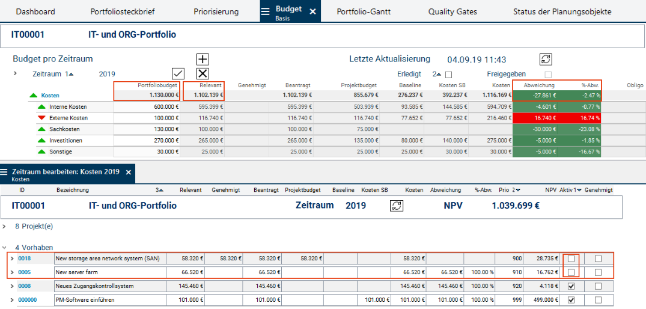The width and height of the screenshot is (646, 309).
Task: Open the hamburger menu on Budget tab
Action: (x=265, y=11)
